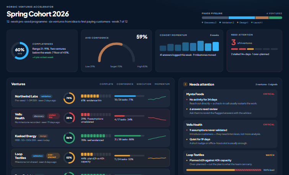Sort ventures by COMPLETE column header

pos(106,84)
